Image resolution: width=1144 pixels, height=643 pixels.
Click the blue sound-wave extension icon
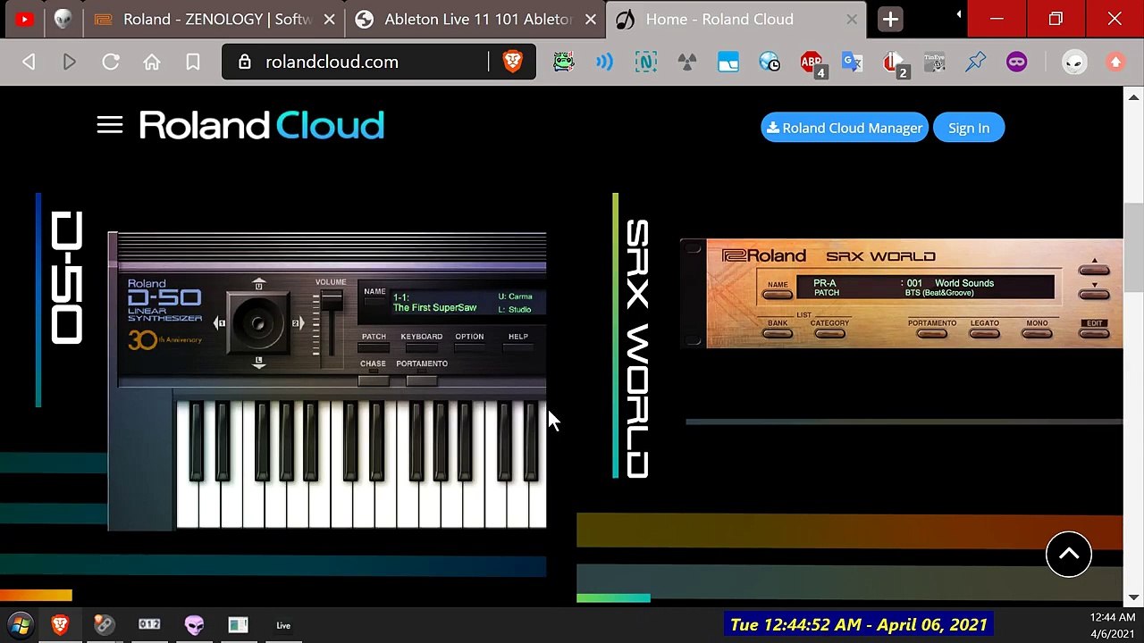[604, 62]
